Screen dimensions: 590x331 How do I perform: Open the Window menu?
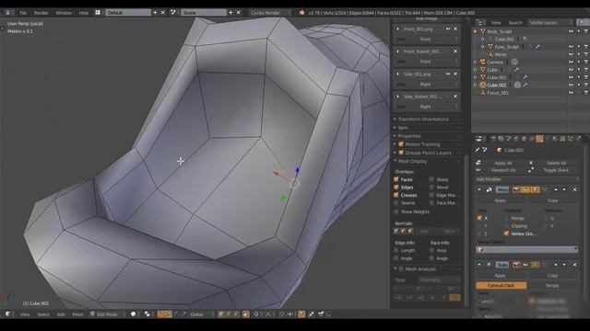point(64,13)
